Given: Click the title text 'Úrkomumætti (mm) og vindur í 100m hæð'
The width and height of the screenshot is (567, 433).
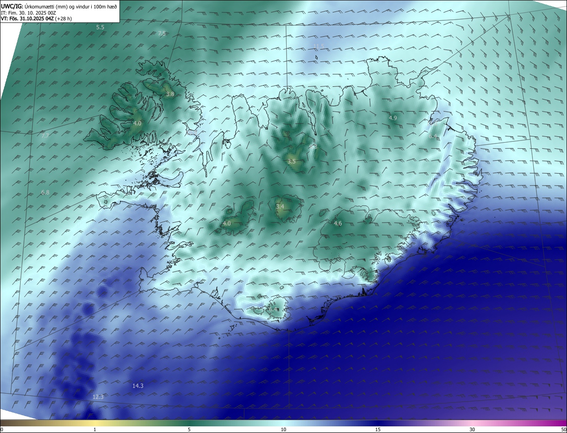Looking at the screenshot, I should [x=70, y=6].
